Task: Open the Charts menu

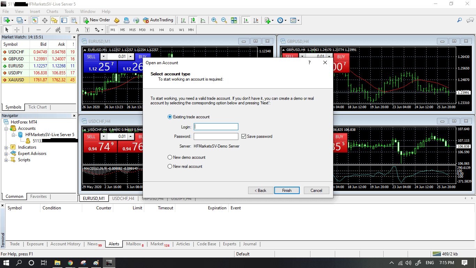Action: 52,12
